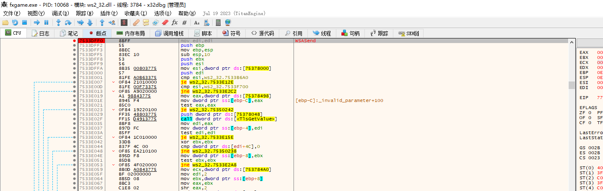Click the step over icon
This screenshot has width=603, height=191.
pos(68,23)
